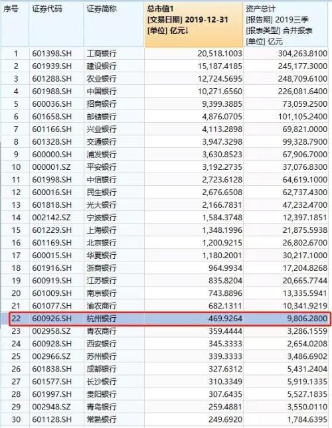The image size is (332, 428).
Task: Click the 证券代码 column header
Action: 56,25
